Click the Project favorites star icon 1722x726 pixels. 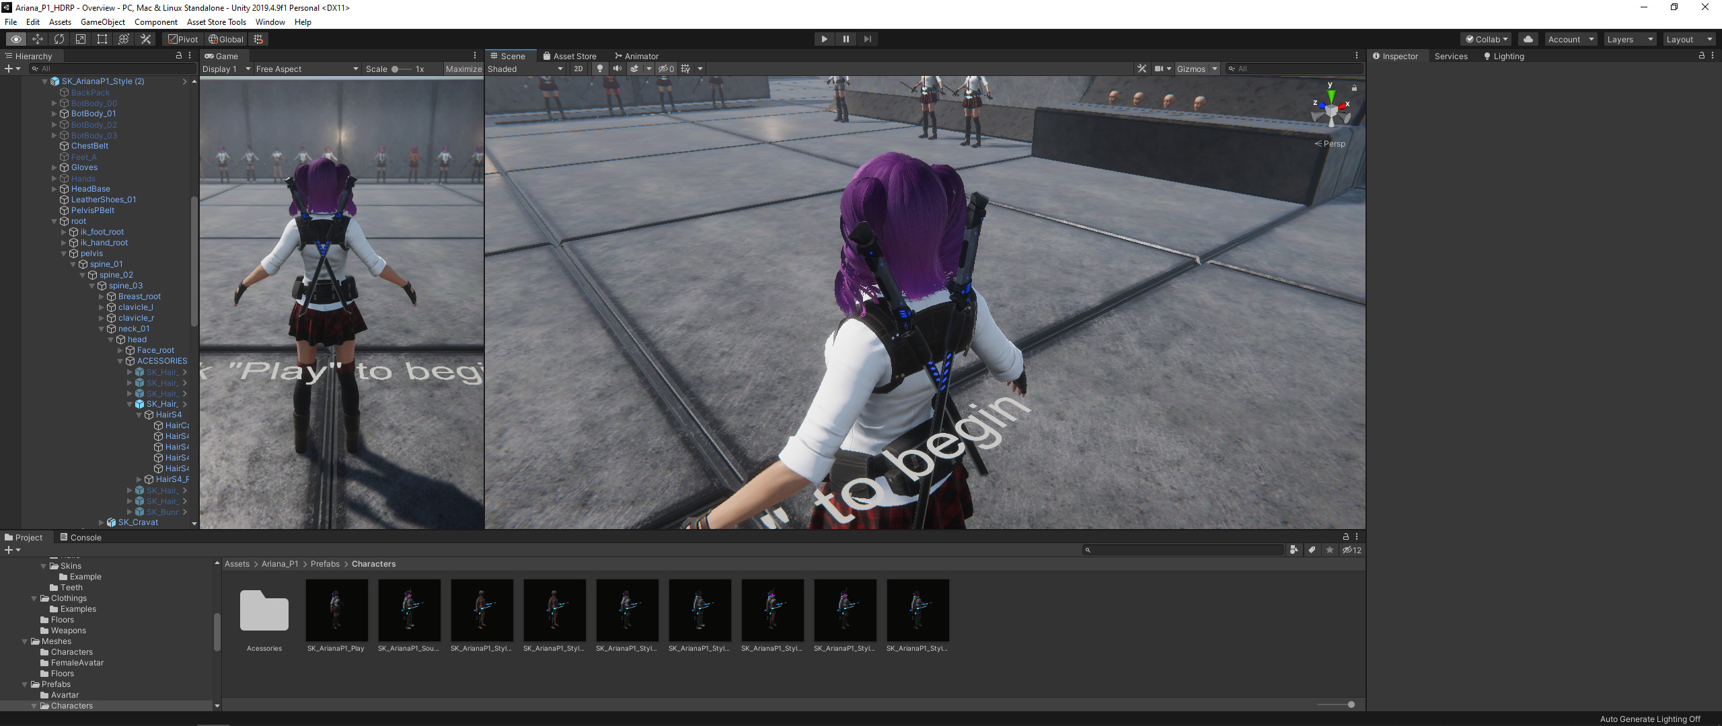click(x=1330, y=550)
